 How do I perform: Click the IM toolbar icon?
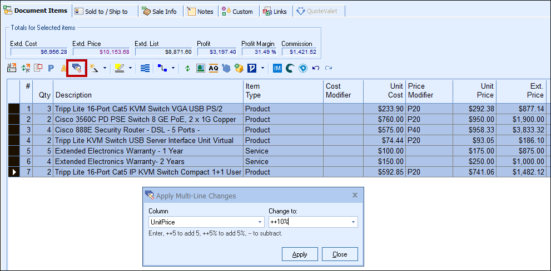tap(277, 68)
